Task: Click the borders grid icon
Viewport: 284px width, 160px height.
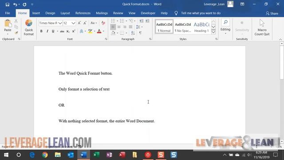Action: [x=122, y=33]
